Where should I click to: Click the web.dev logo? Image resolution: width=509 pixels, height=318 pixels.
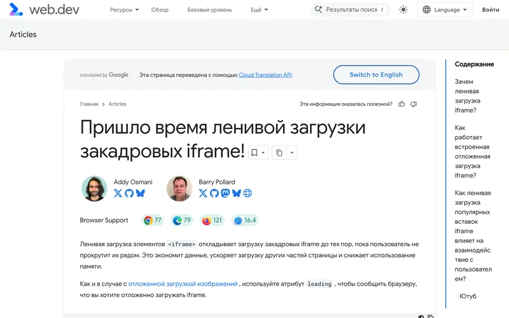45,10
